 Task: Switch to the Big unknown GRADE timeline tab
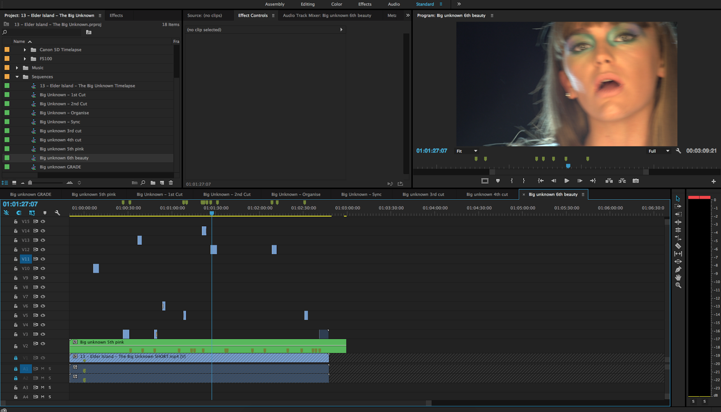[x=30, y=194]
